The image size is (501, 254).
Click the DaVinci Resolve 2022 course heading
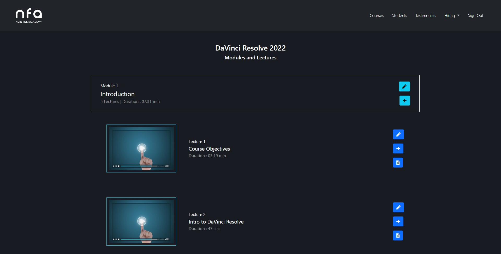pos(250,48)
